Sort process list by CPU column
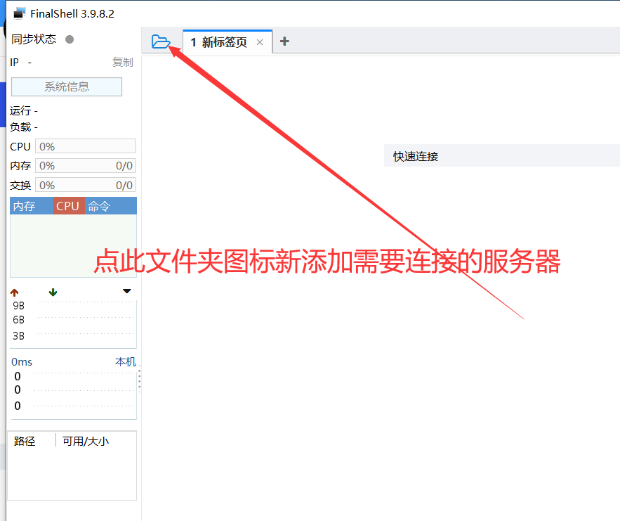620x521 pixels. pyautogui.click(x=68, y=206)
